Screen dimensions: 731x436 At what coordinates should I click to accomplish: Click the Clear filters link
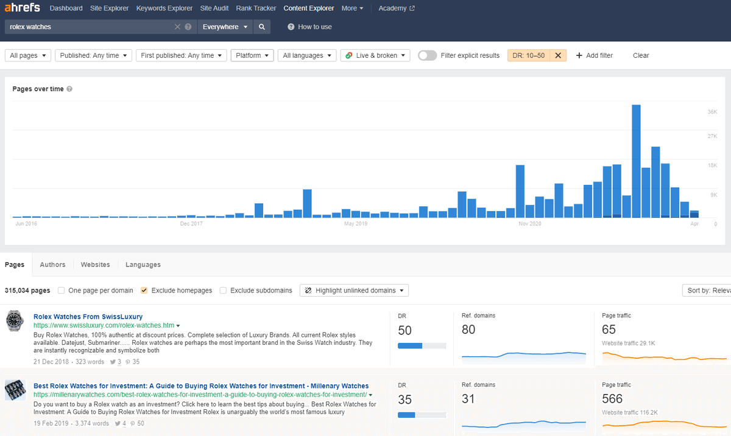(x=641, y=55)
